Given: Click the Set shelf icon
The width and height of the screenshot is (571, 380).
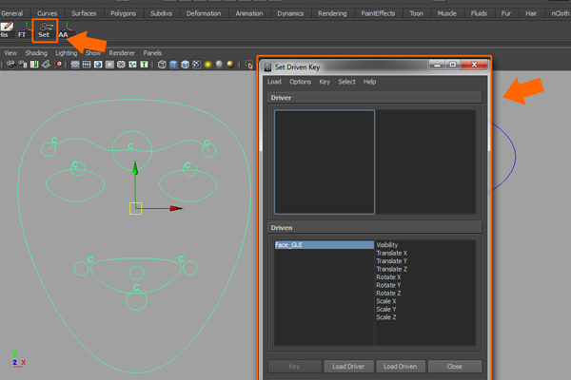Looking at the screenshot, I should [x=45, y=30].
